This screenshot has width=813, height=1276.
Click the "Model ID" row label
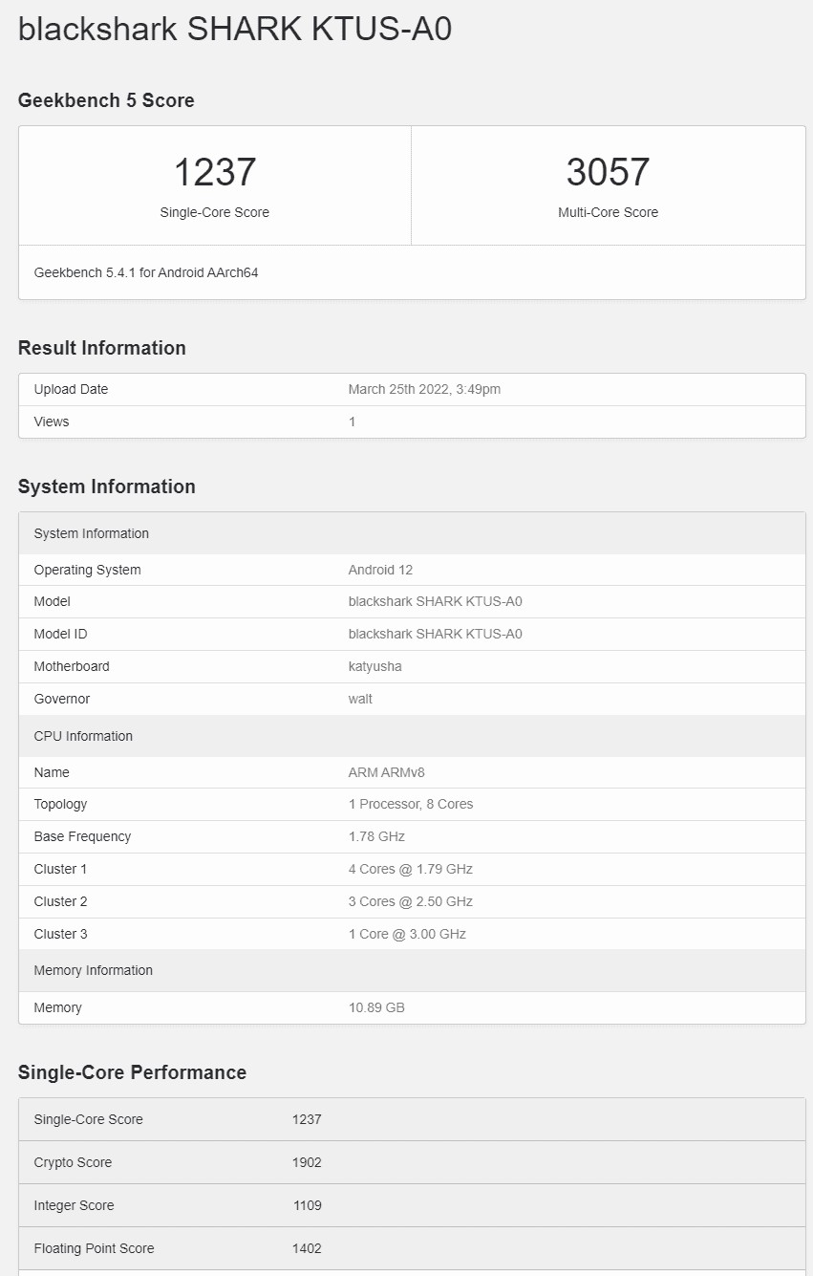[x=61, y=634]
